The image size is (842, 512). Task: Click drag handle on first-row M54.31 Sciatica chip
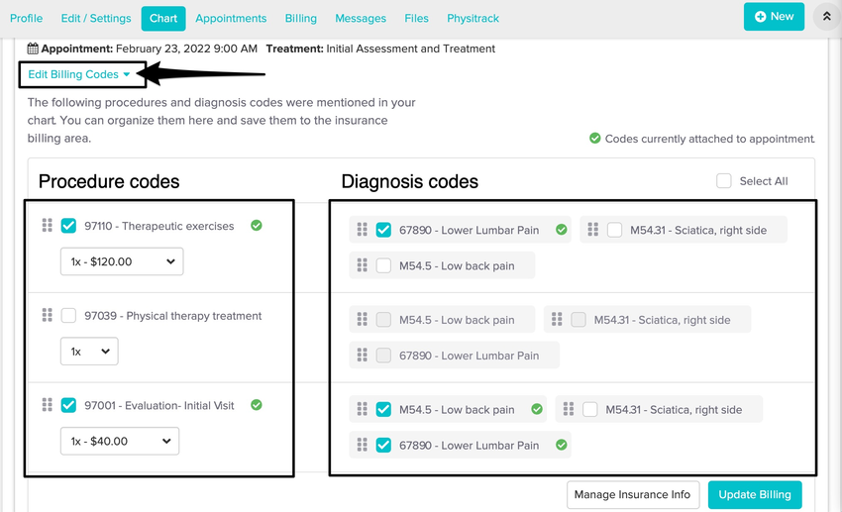click(x=593, y=230)
